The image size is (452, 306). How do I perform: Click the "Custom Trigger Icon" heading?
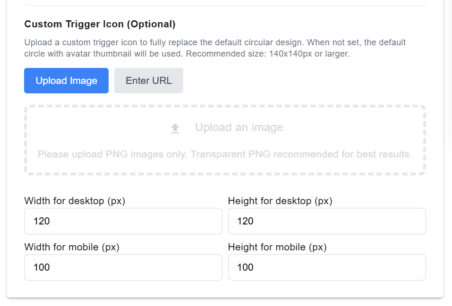(75, 24)
